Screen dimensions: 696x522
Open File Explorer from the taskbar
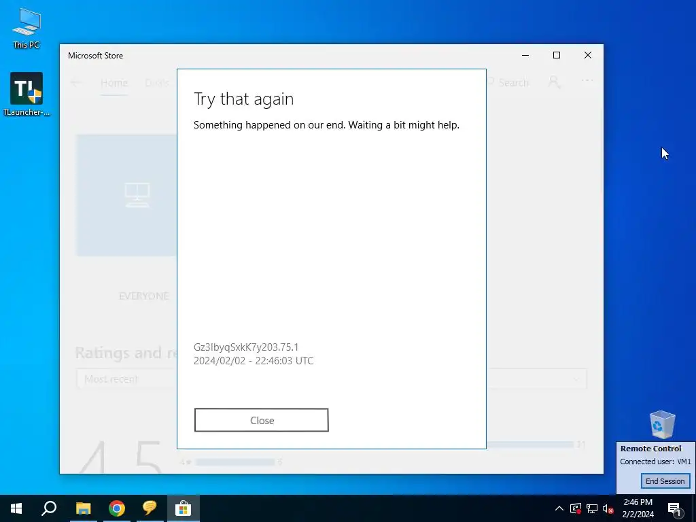[83, 508]
